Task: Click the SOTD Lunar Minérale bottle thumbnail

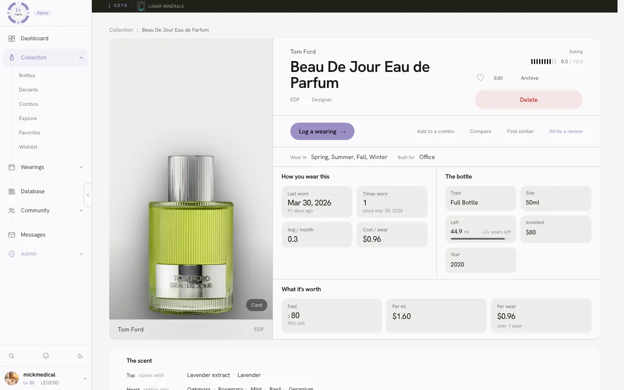Action: [x=141, y=6]
